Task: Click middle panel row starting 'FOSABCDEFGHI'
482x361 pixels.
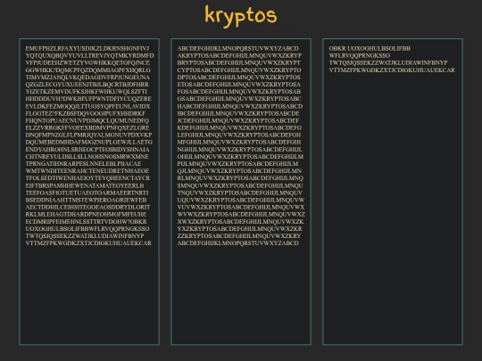Action: pyautogui.click(x=239, y=92)
